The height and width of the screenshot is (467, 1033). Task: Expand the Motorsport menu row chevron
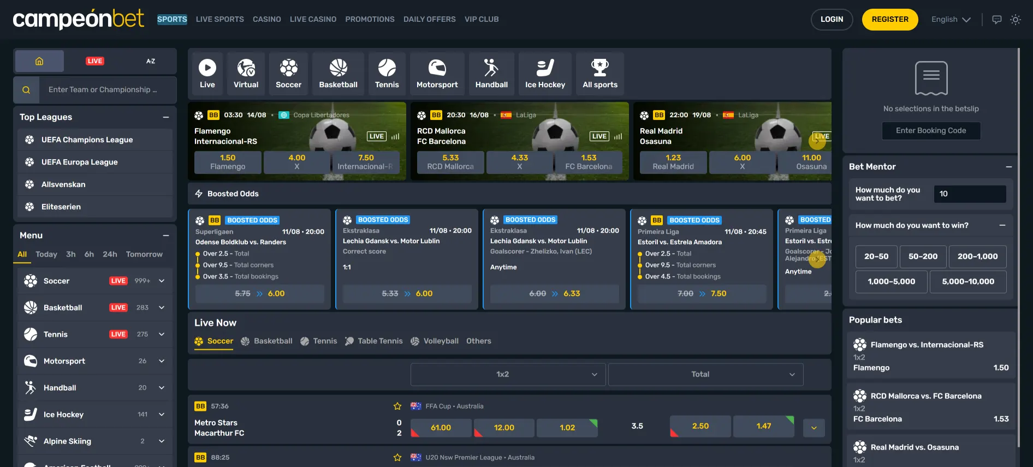[162, 361]
